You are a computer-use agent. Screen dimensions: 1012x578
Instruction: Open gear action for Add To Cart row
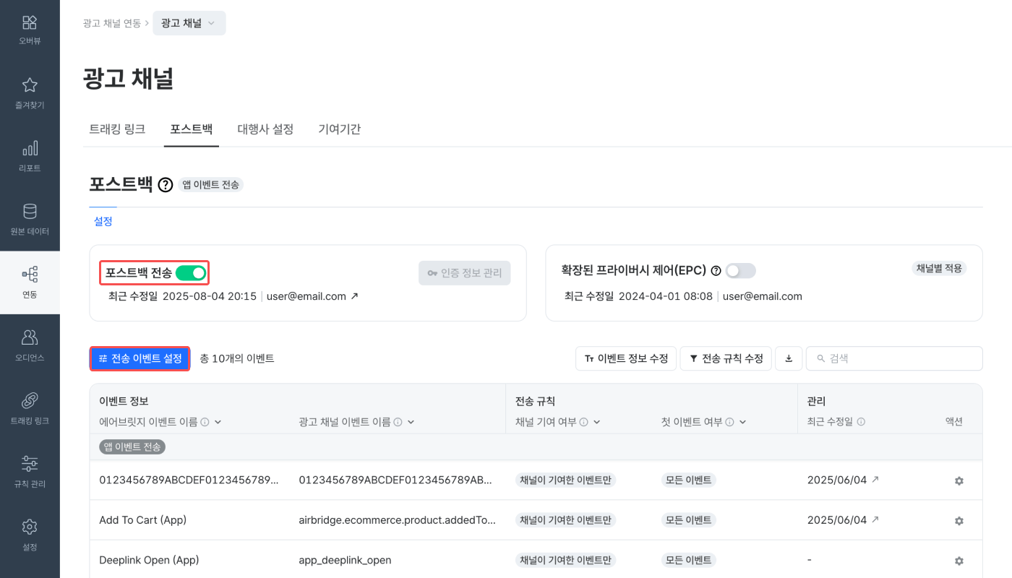tap(959, 520)
